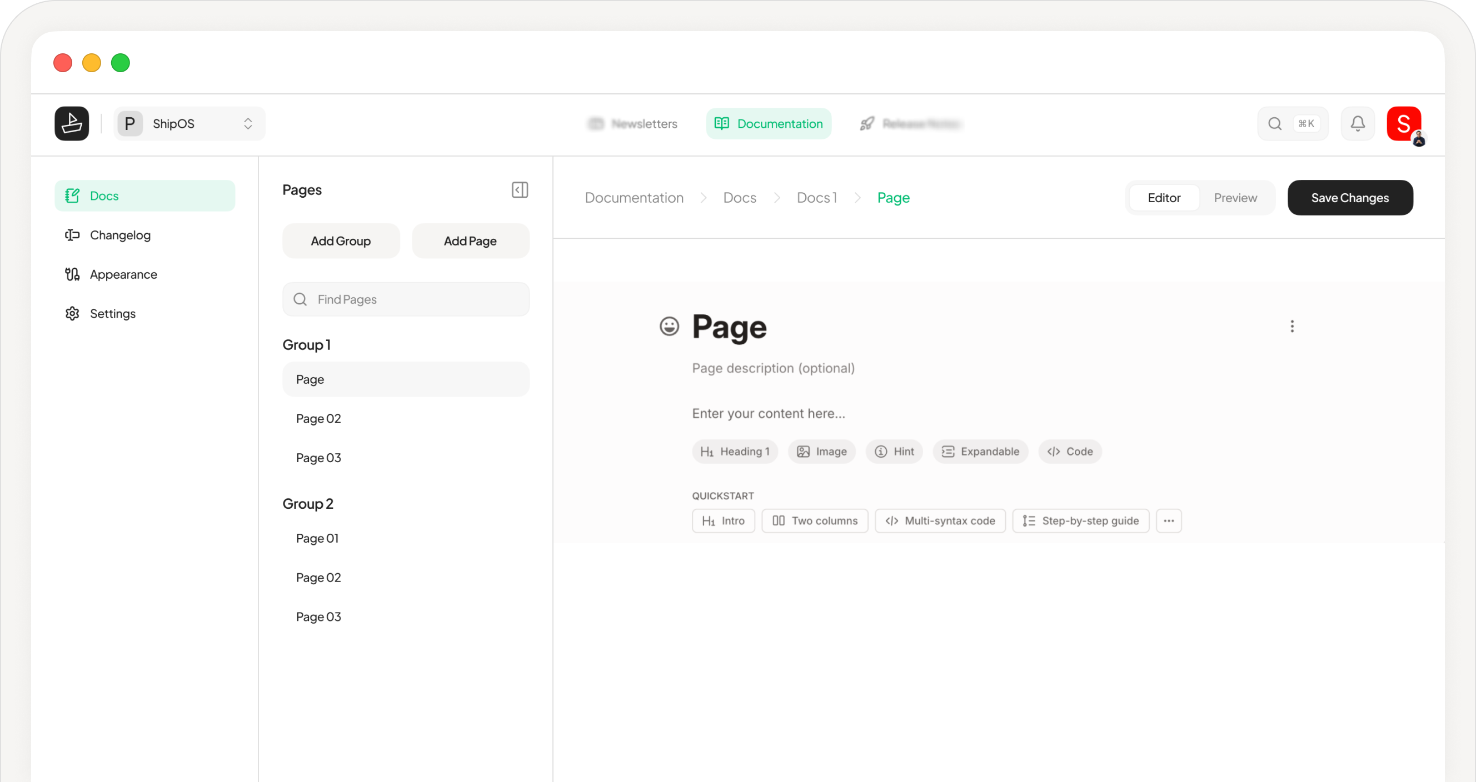The height and width of the screenshot is (782, 1476).
Task: Click the Save Changes button
Action: click(x=1349, y=198)
